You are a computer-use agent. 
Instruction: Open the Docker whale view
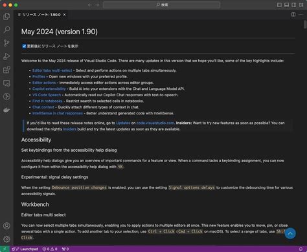pos(6,110)
